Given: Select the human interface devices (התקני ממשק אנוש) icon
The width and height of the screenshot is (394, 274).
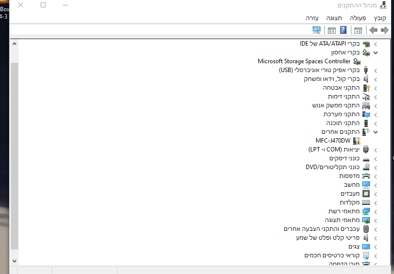Looking at the screenshot, I should click(x=366, y=105).
